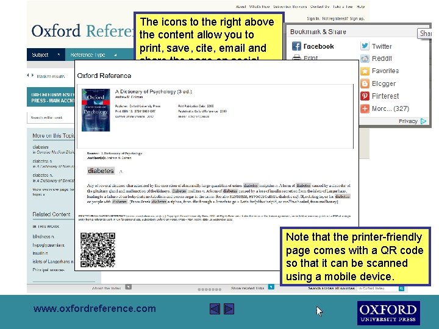439x329 pixels.
Task: Open Subscriber Services in top menu
Action: 290,7
